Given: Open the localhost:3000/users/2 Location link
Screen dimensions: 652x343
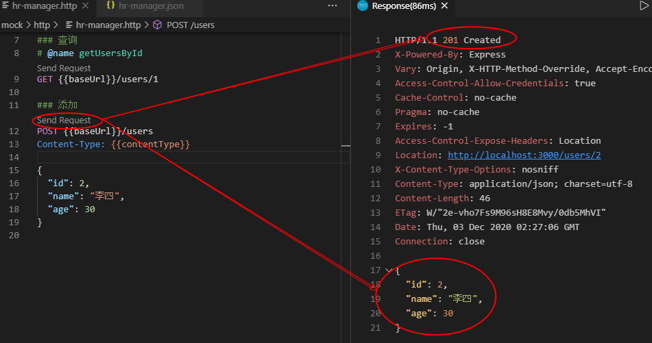Looking at the screenshot, I should (x=524, y=155).
